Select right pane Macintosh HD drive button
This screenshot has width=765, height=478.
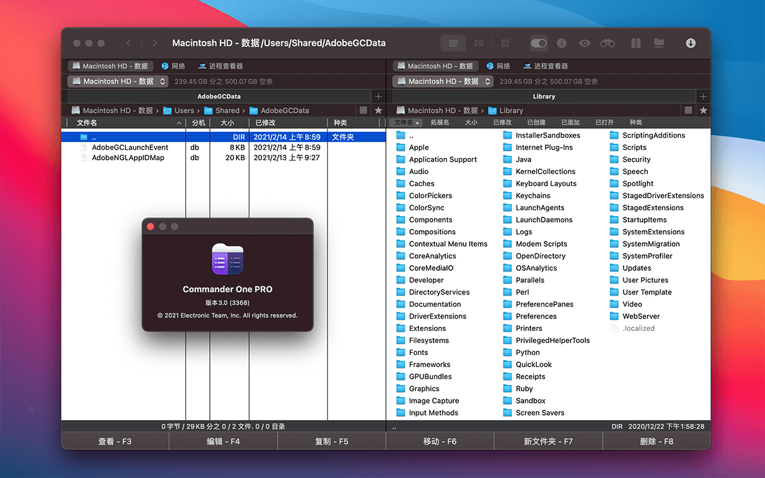tap(435, 66)
